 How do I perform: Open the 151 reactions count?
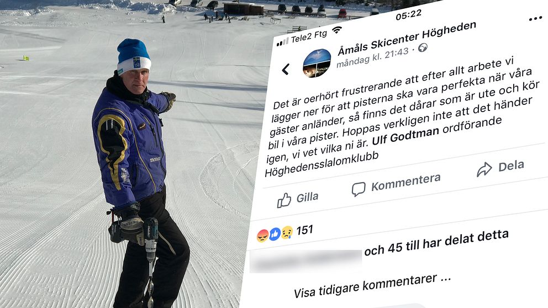[x=304, y=230]
